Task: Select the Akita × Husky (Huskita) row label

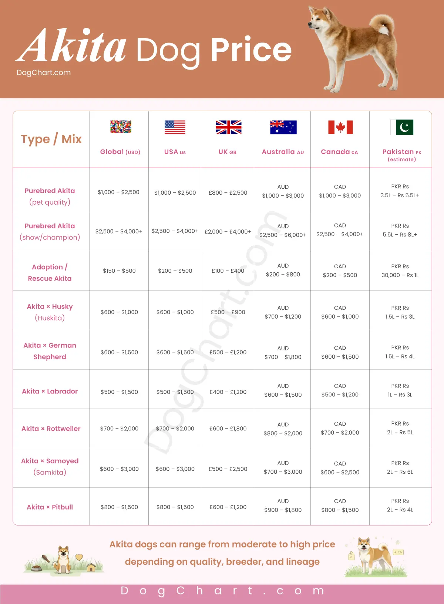Action: [x=50, y=312]
